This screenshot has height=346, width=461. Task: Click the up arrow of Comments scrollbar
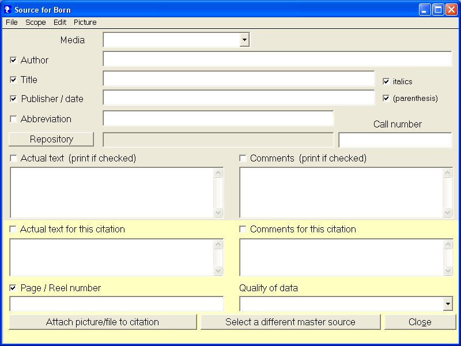(448, 172)
